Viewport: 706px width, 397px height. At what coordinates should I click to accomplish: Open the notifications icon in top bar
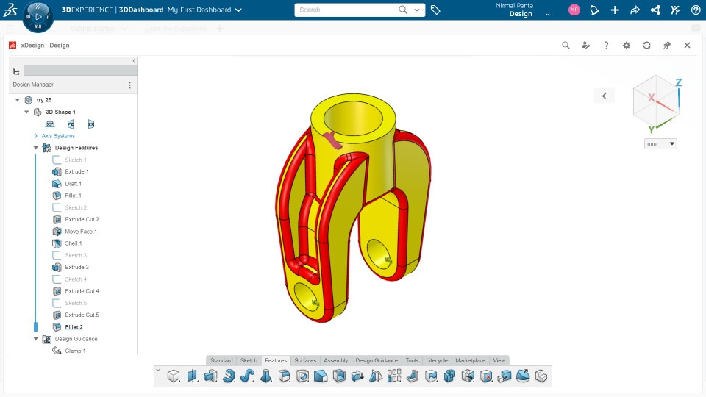coord(595,10)
